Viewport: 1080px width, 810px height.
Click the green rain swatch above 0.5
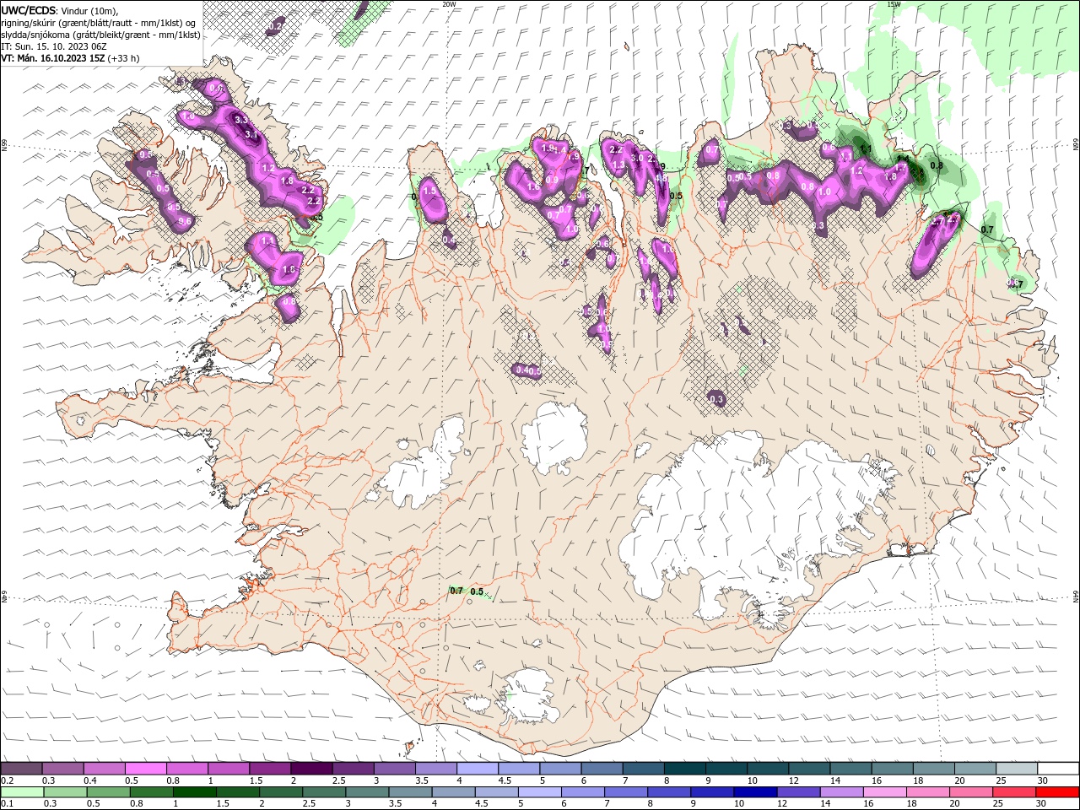coord(108,792)
